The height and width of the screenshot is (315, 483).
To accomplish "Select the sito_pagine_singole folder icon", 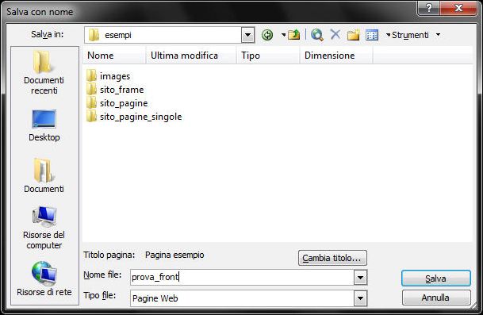I will coord(91,117).
